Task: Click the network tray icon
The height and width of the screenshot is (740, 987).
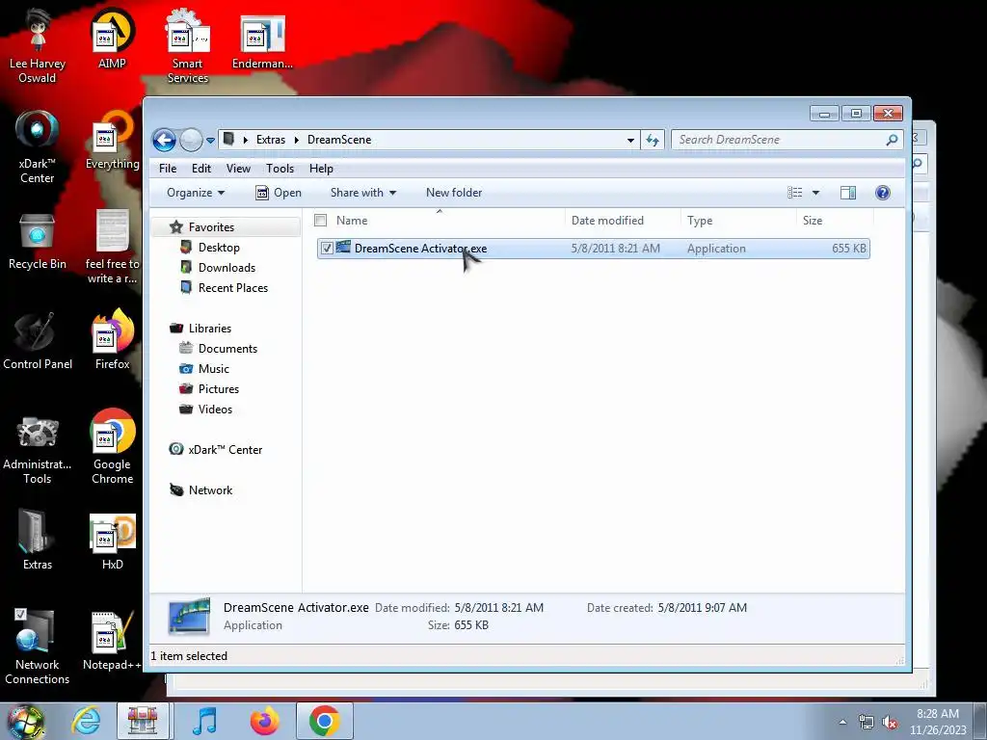Action: tap(867, 723)
